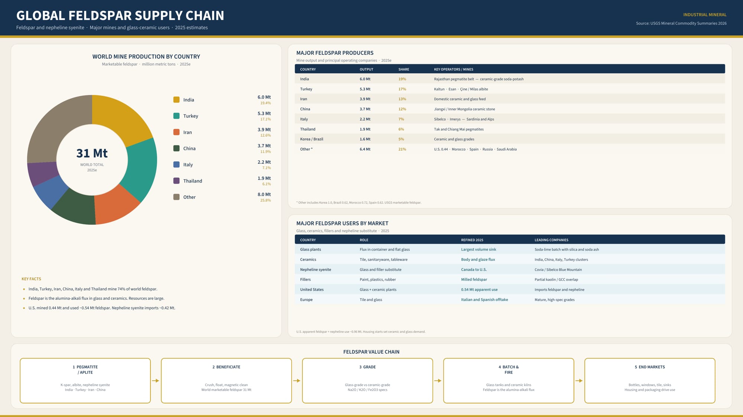Click arrow leading to End Markets box

point(579,381)
